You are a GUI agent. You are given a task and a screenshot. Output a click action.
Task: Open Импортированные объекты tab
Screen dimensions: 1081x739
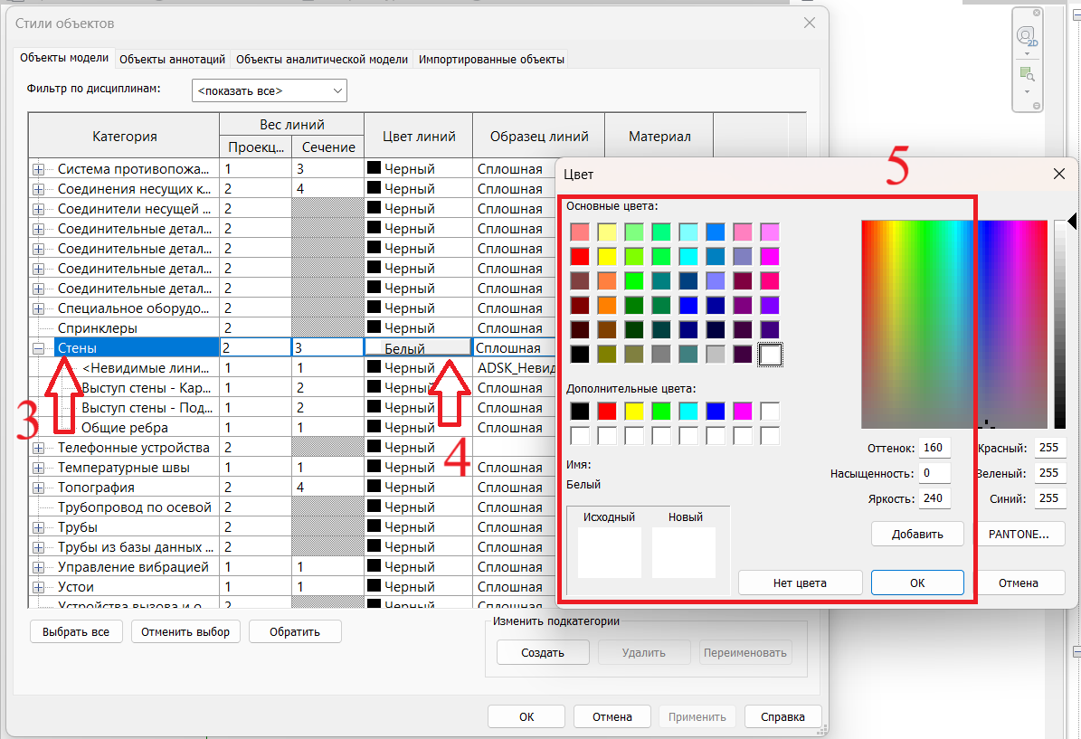(491, 60)
